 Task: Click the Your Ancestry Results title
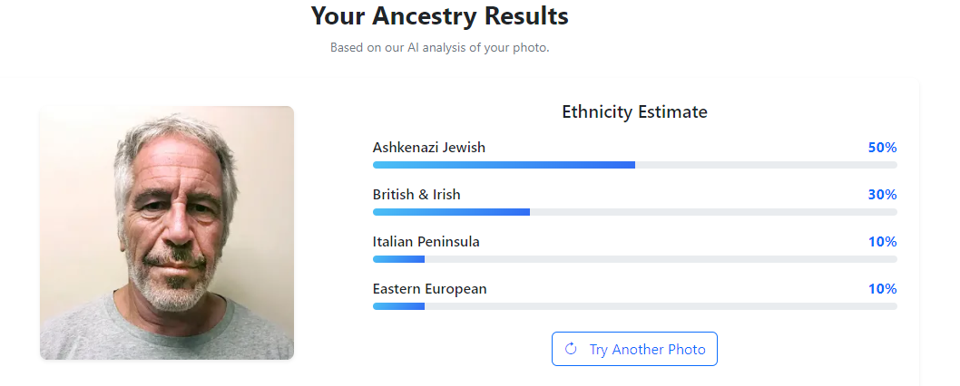439,15
